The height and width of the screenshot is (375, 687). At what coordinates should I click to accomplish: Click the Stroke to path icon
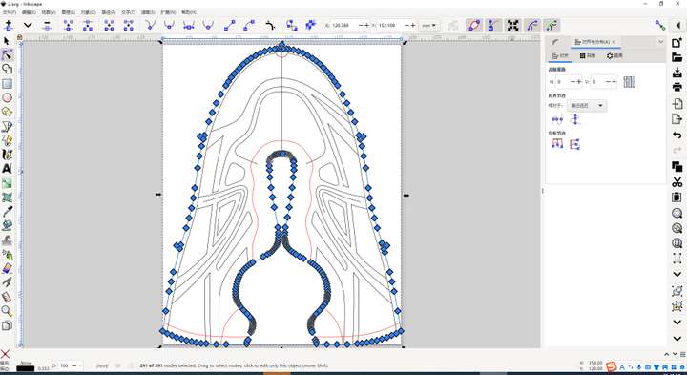tap(311, 26)
